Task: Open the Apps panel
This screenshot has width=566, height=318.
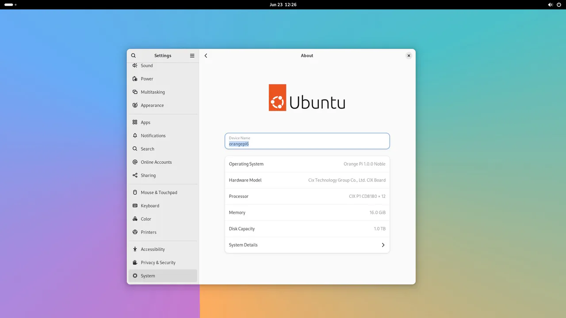Action: pos(163,122)
